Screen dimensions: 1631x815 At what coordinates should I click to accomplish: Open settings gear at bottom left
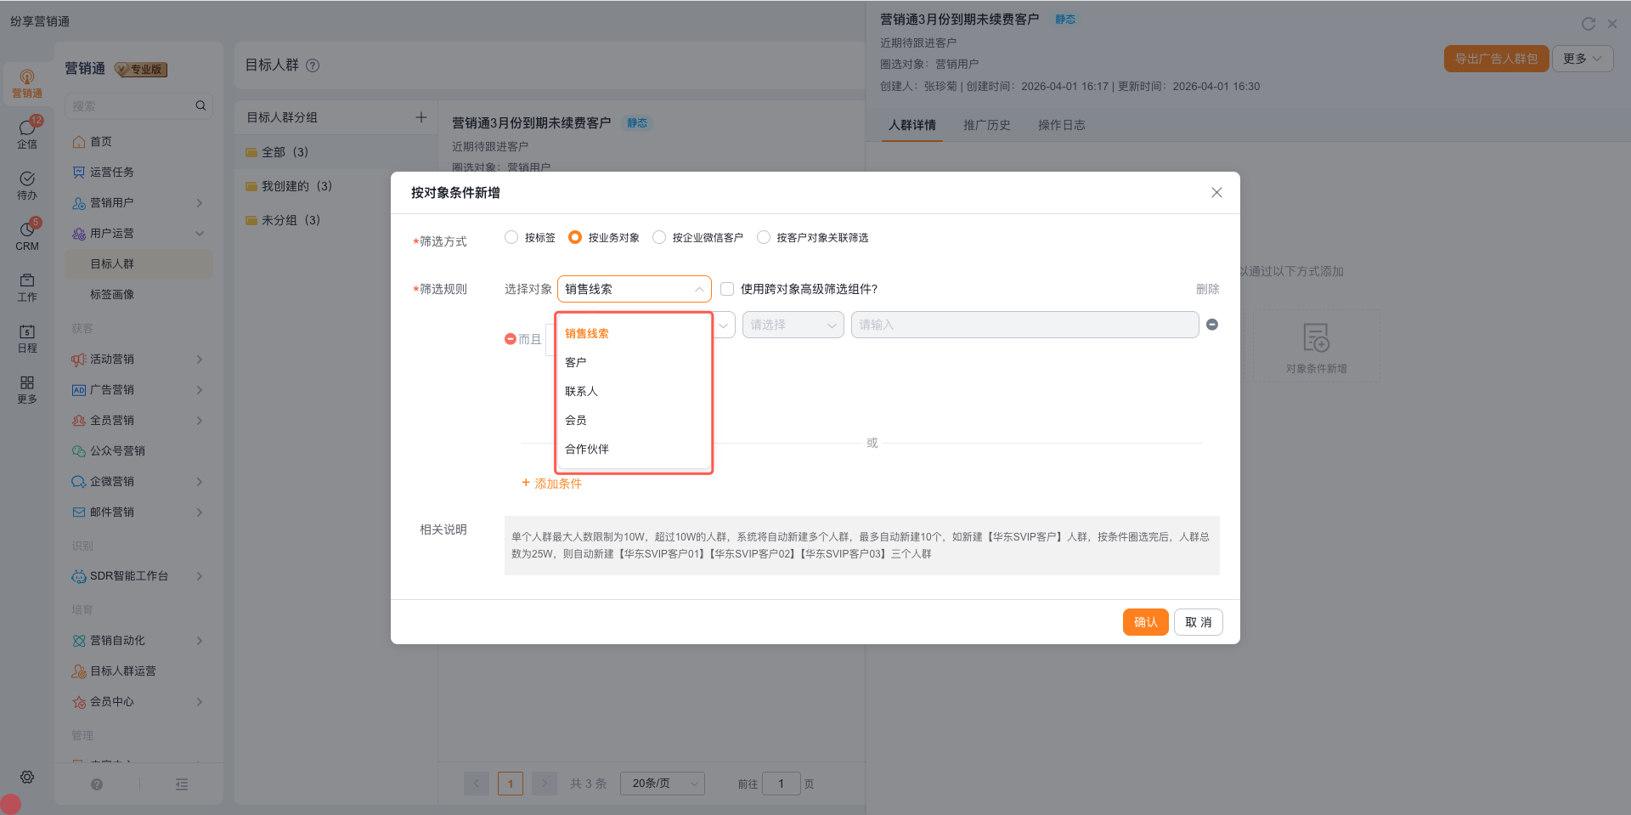27,777
